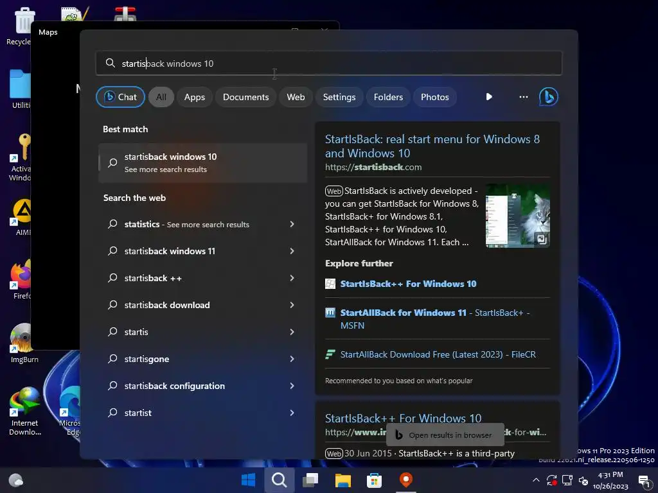
Task: Click the sync tray icon
Action: click(x=551, y=480)
